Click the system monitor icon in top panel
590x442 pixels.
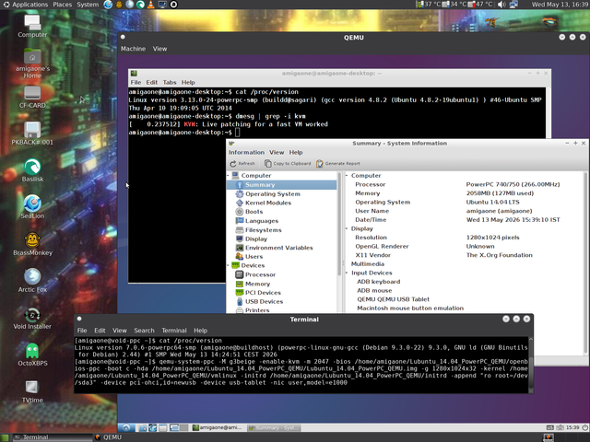[x=162, y=5]
